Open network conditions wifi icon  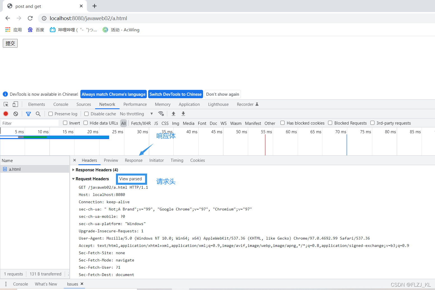(161, 114)
